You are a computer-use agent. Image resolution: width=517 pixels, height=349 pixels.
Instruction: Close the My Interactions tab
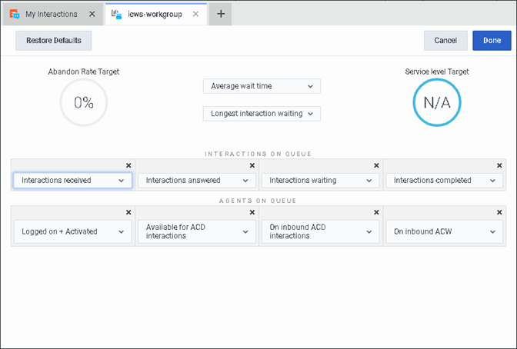(92, 14)
